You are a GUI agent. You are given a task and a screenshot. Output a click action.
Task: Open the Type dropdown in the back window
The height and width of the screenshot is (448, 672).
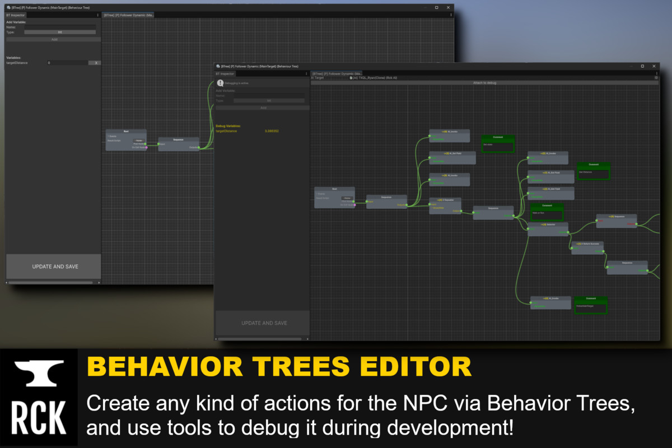pos(60,31)
